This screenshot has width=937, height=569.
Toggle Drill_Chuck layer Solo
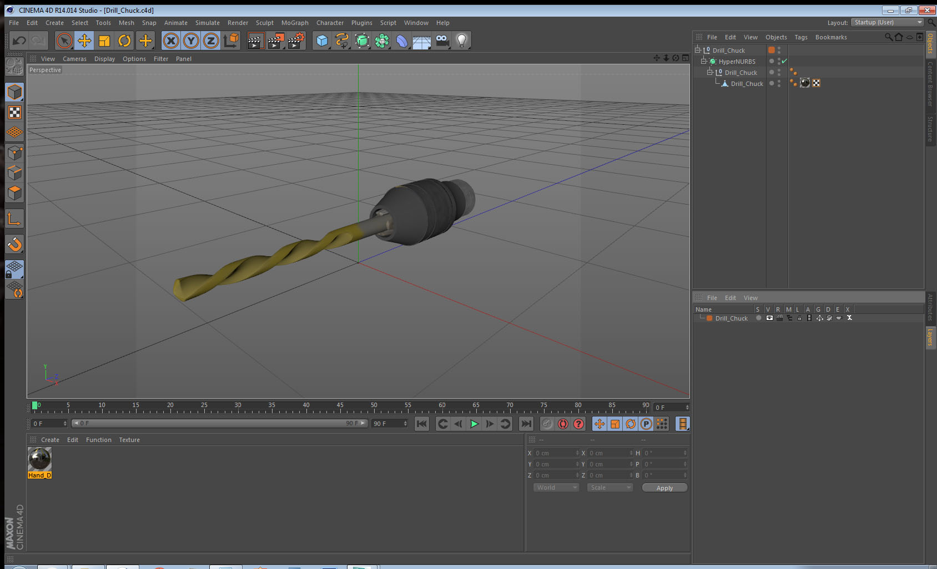pyautogui.click(x=758, y=318)
